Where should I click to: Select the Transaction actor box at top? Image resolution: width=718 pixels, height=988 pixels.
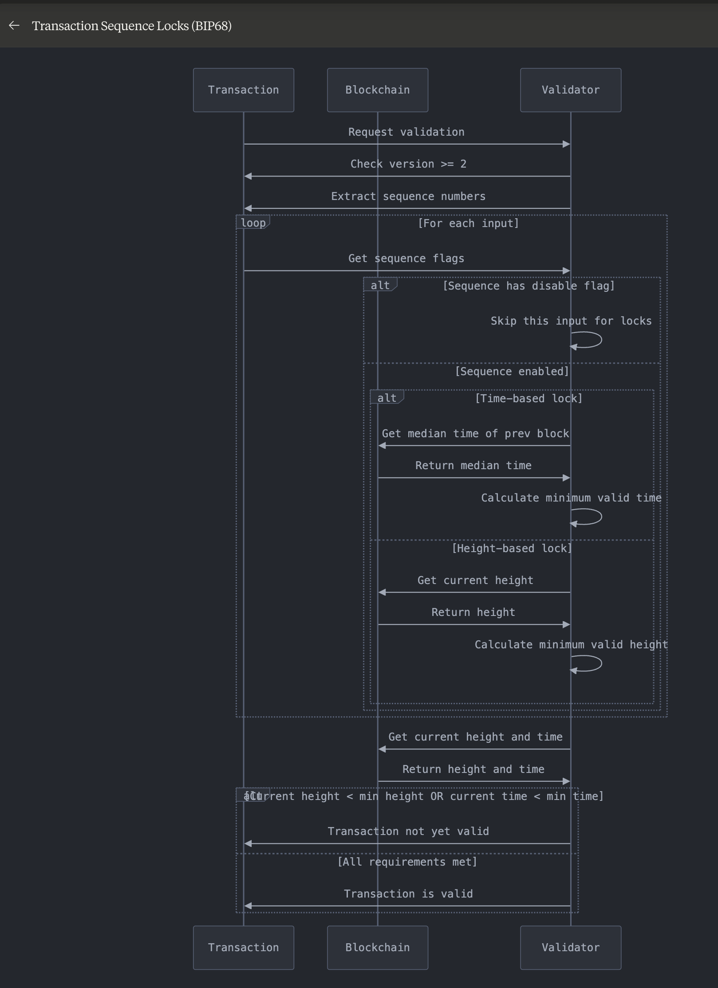pyautogui.click(x=243, y=90)
